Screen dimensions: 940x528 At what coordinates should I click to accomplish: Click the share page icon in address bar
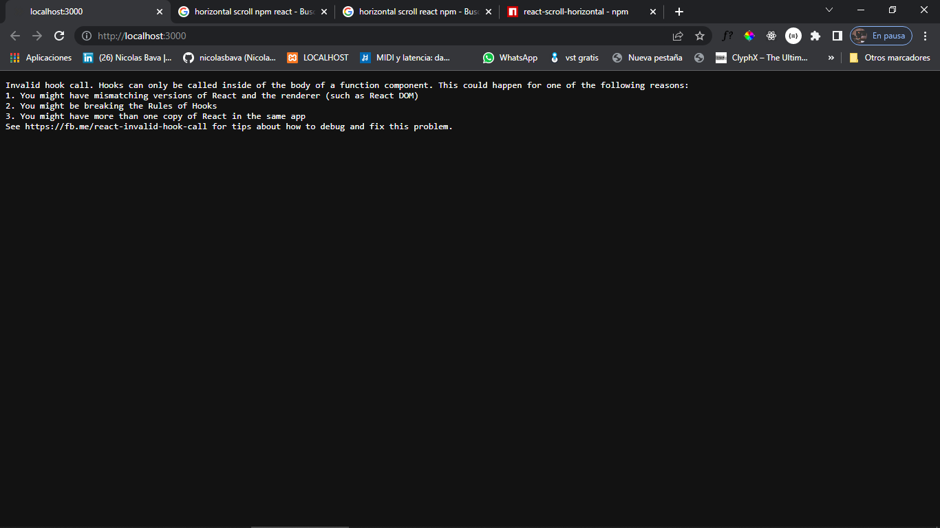(678, 36)
